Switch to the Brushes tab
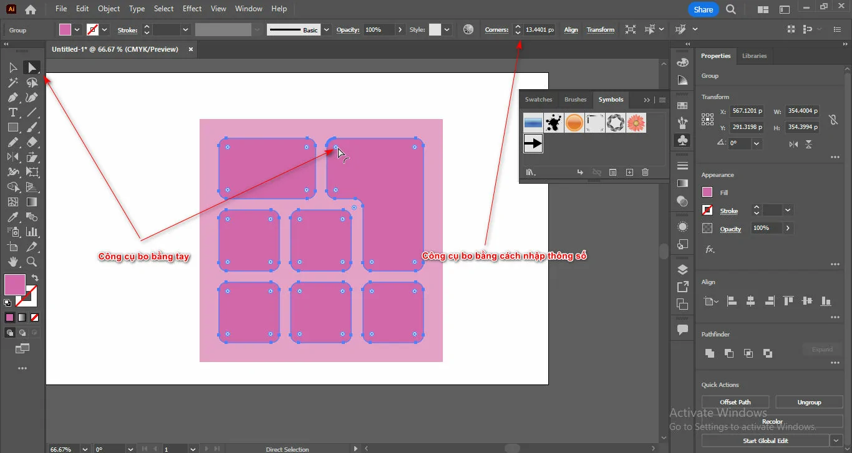This screenshot has width=852, height=453. coord(575,99)
